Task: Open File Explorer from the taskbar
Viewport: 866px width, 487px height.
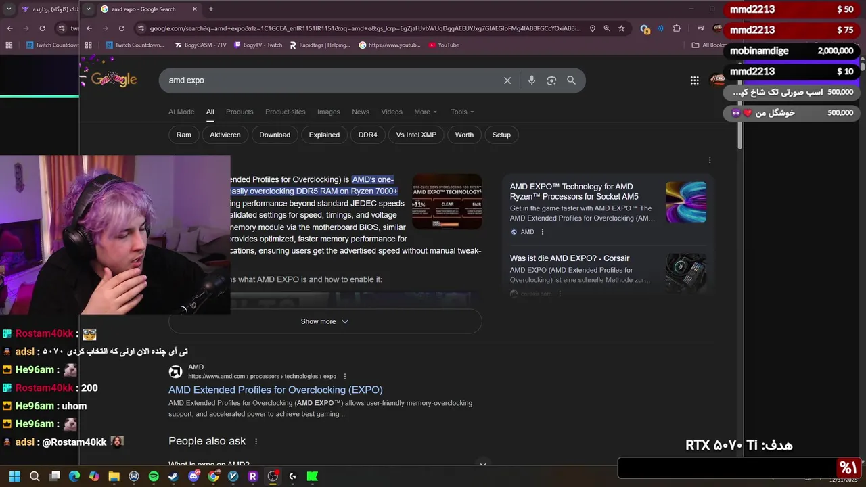Action: coord(114,476)
